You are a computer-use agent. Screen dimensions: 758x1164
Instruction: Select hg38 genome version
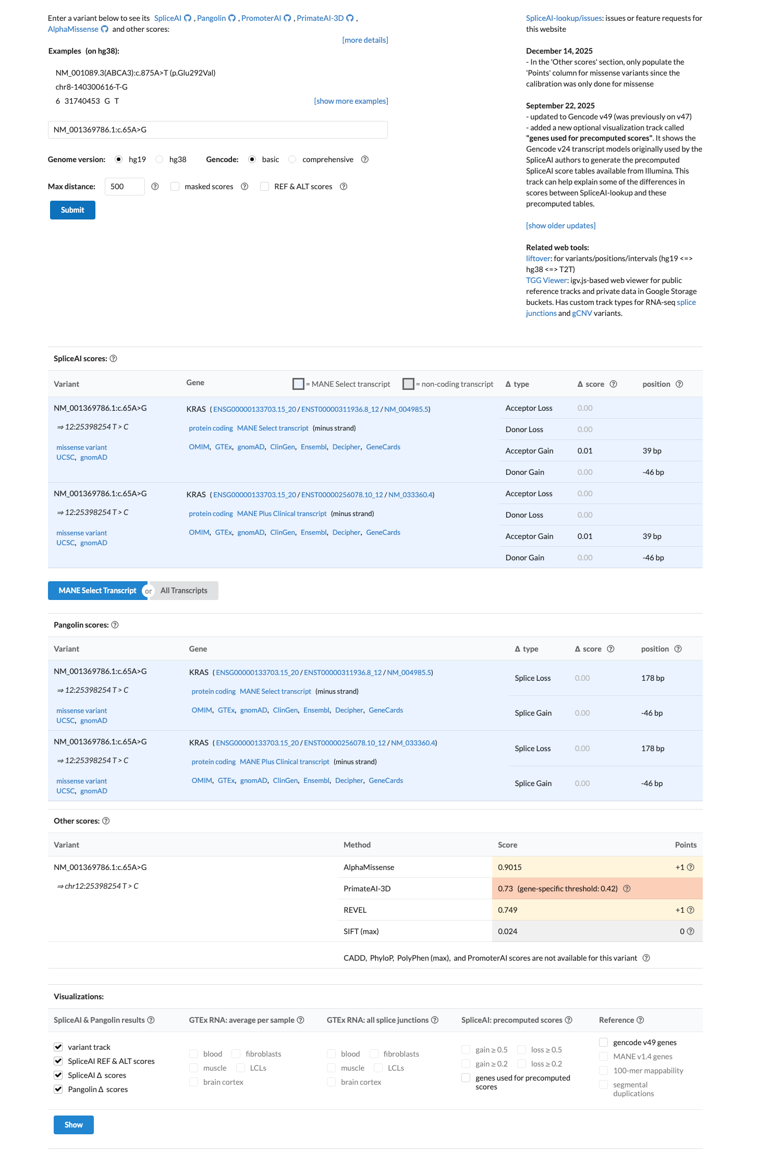click(x=160, y=160)
